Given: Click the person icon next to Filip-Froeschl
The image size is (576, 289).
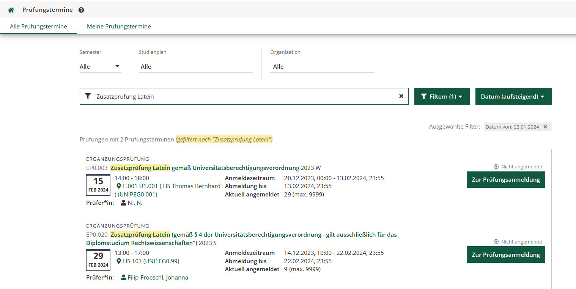Looking at the screenshot, I should pos(123,278).
